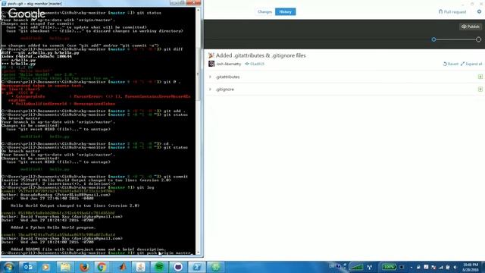This screenshot has height=273, width=485.
Task: Click the .gitignore file name
Action: point(225,89)
